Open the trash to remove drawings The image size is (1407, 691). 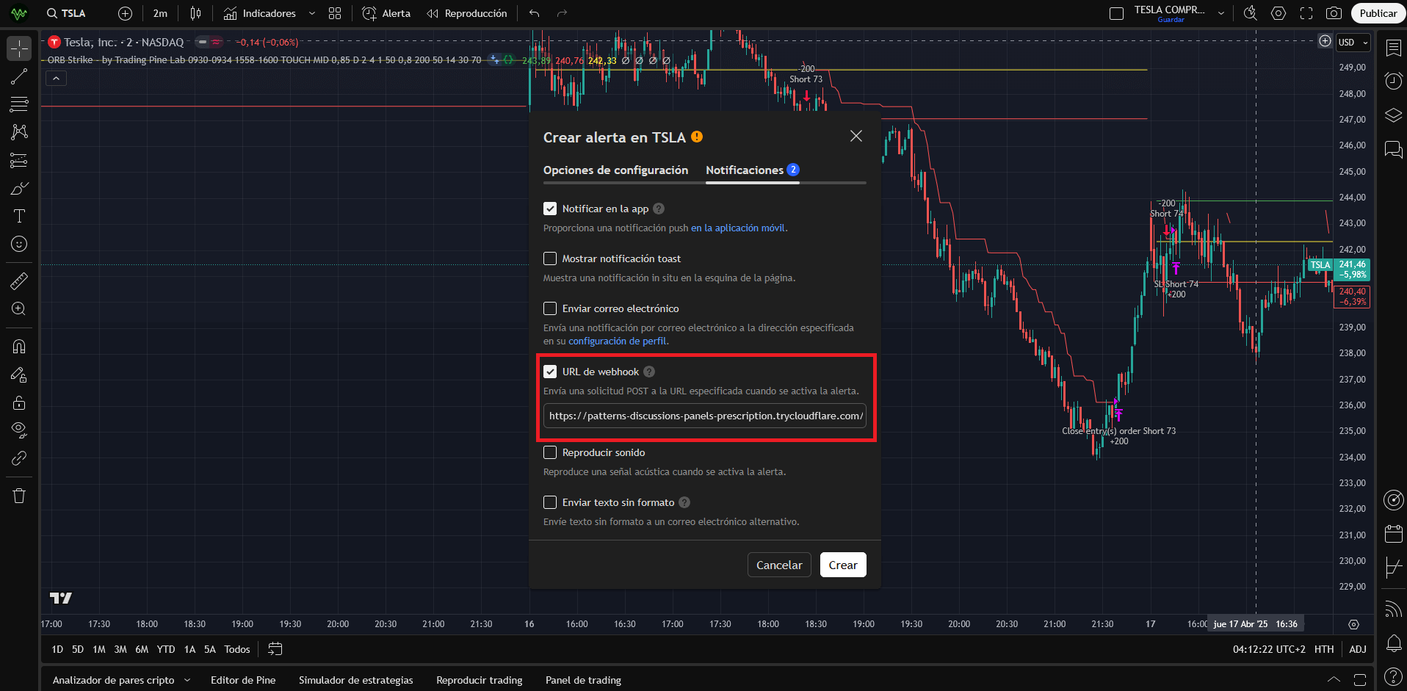point(18,496)
